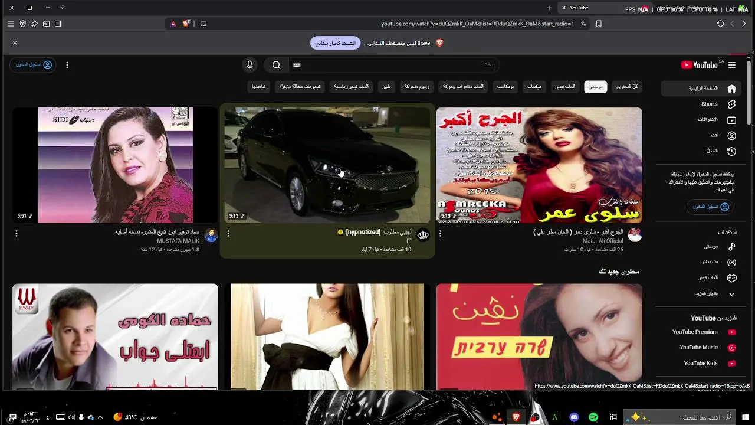Select the 'ميكسات' filter chip
Screen dimensions: 755x425
[534, 87]
